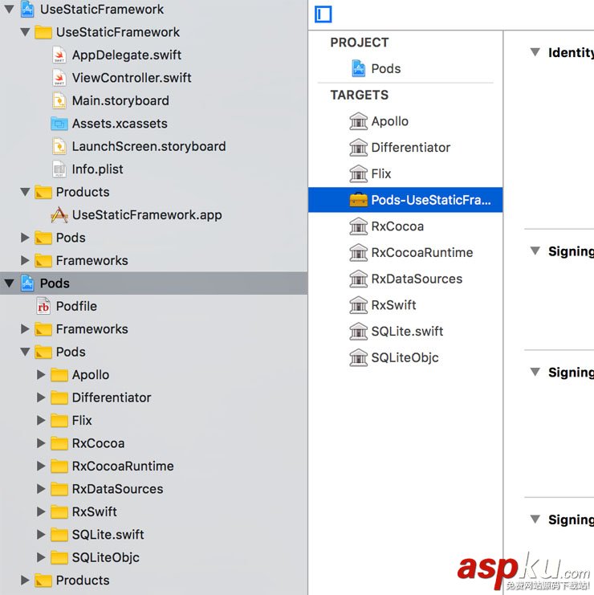The image size is (594, 595).
Task: Select Differentiator target name
Action: tap(411, 147)
